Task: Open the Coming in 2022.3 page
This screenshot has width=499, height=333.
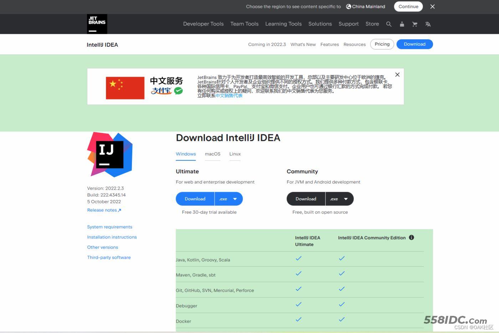Action: click(267, 45)
